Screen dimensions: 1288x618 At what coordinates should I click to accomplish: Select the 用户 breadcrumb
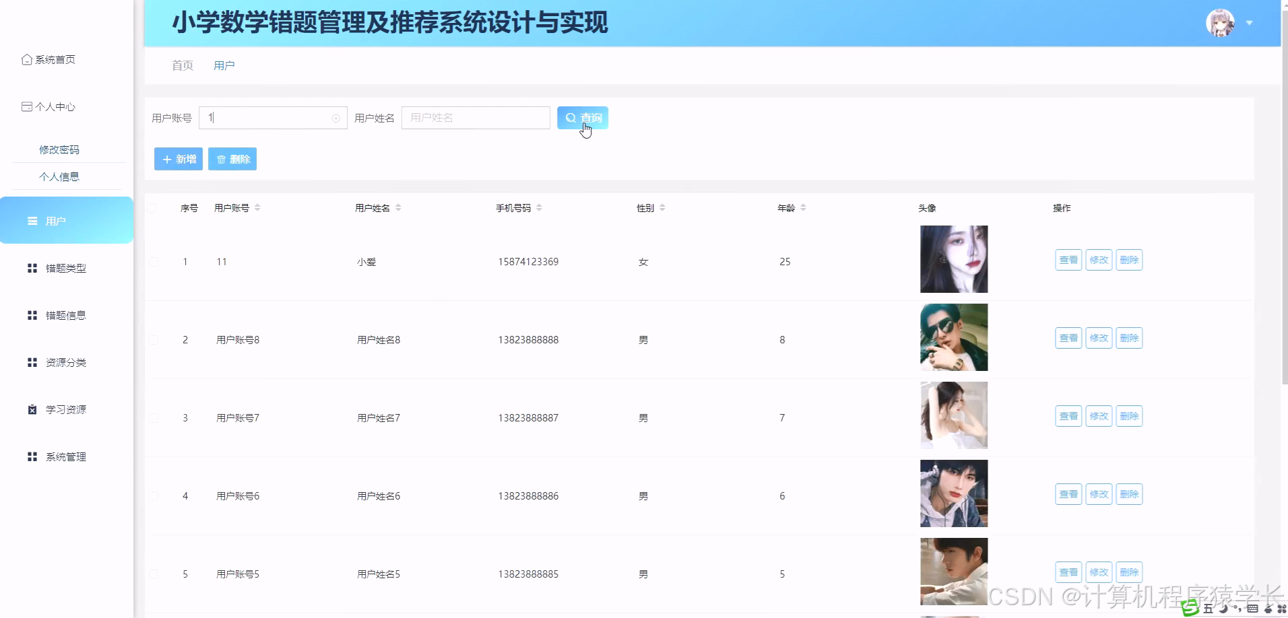point(224,65)
